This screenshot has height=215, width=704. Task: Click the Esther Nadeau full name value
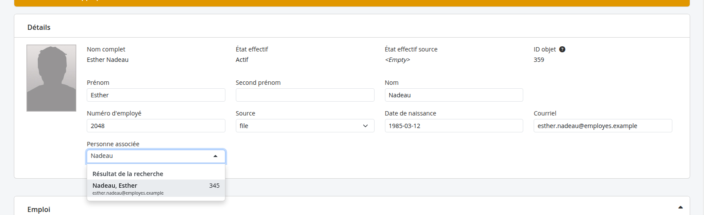[x=108, y=60]
